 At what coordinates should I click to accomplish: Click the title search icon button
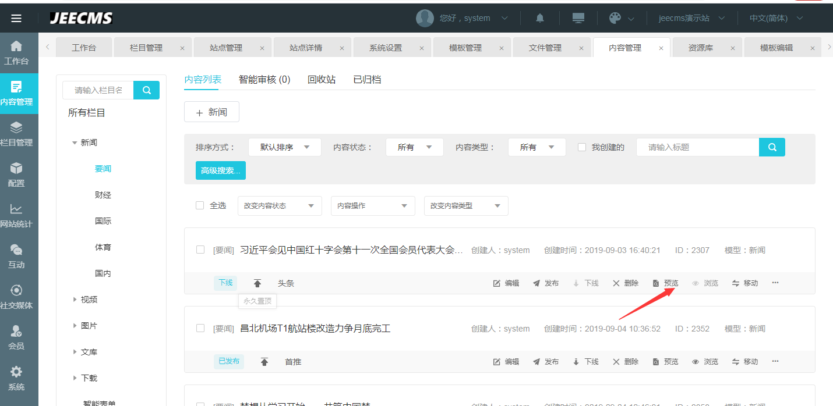point(772,147)
